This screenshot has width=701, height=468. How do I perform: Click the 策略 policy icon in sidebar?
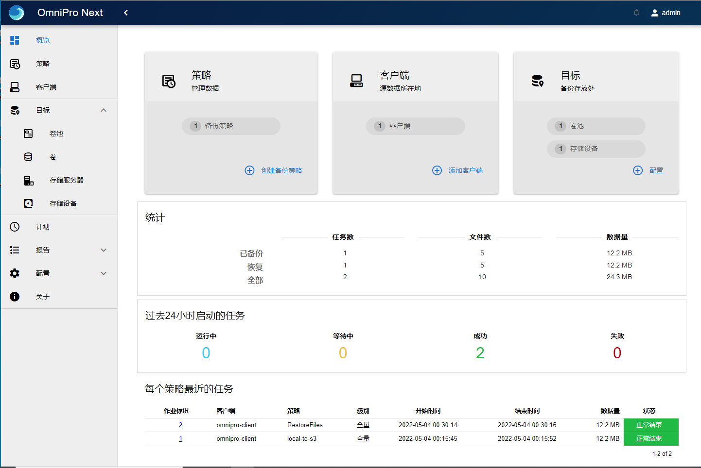click(15, 64)
